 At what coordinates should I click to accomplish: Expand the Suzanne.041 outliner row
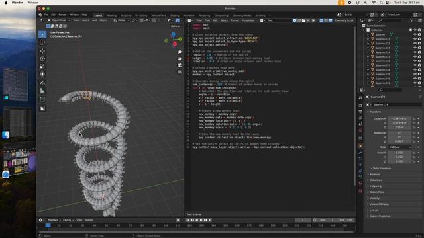(368, 83)
